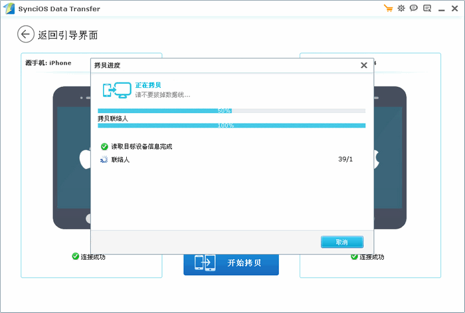Image resolution: width=465 pixels, height=313 pixels.
Task: Minimize the SynciOS Data Transfer window
Action: [x=442, y=10]
